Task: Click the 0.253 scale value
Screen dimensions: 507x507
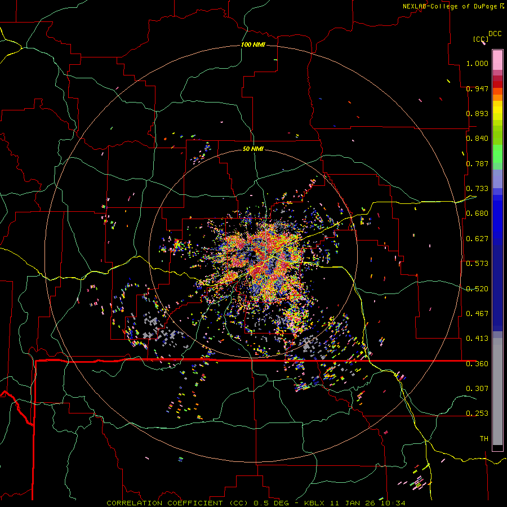Action: tap(477, 413)
